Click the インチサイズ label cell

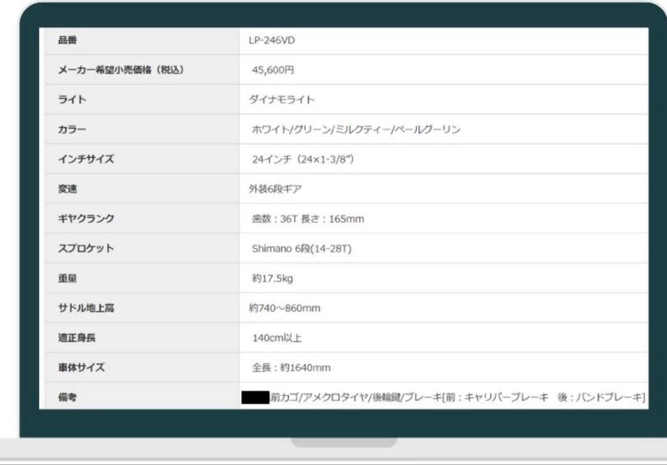point(86,159)
